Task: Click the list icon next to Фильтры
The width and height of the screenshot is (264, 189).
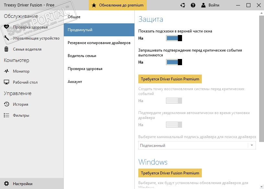Action: click(6, 115)
